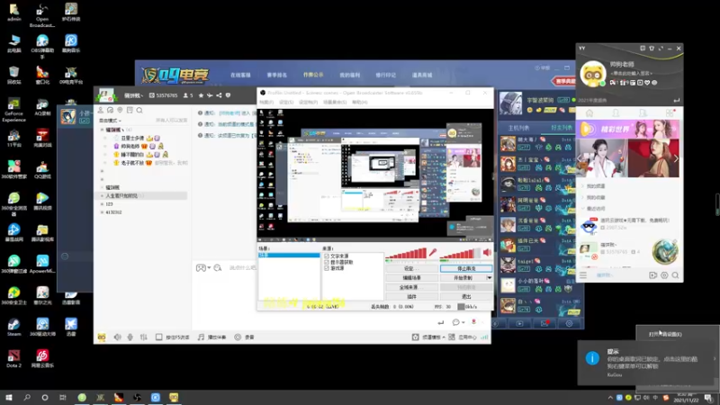Open the GeForce Experience desktop icon

click(x=13, y=110)
